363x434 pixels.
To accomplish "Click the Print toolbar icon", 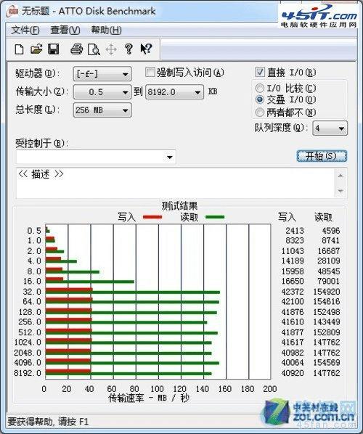I will 76,49.
